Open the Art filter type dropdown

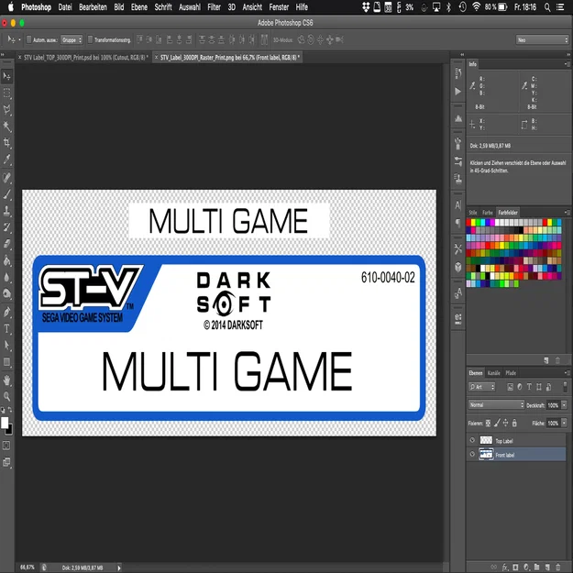pos(482,387)
